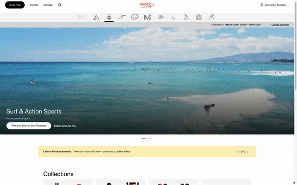Open the Explore menu
Screen dimensions: 297x185
[x=34, y=5]
